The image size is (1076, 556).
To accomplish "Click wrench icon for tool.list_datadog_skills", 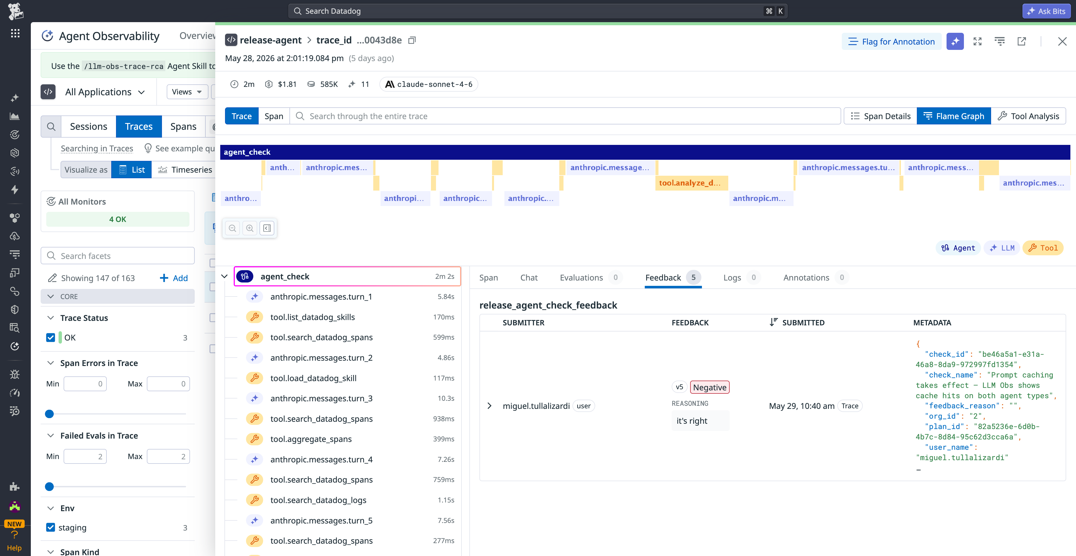I will click(254, 317).
